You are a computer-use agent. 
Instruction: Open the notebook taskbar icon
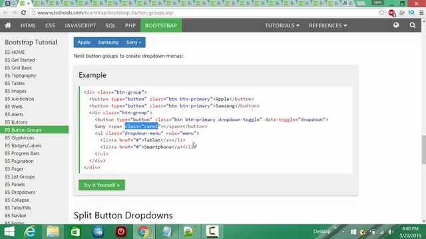[166, 232]
